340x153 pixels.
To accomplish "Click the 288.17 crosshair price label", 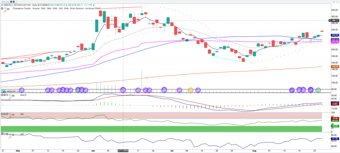I will 335,21.
